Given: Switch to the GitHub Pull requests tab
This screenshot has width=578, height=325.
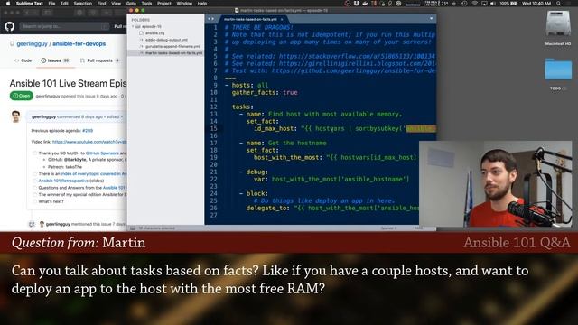Looking at the screenshot, I should (x=100, y=60).
